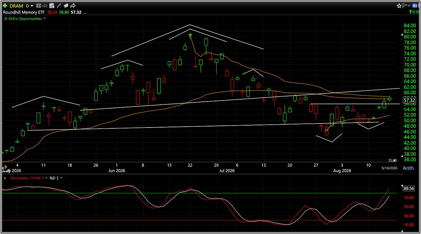Open the blue S data source dropdown
The width and height of the screenshot is (421, 234).
pos(415,5)
